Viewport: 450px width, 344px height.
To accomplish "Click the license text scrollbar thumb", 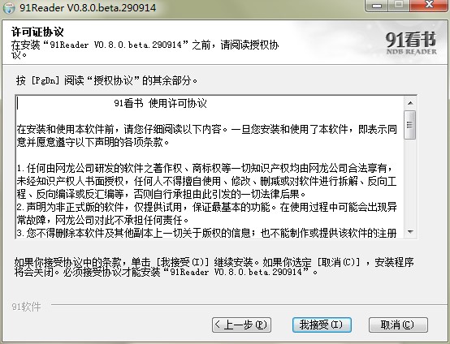I will tap(410, 125).
